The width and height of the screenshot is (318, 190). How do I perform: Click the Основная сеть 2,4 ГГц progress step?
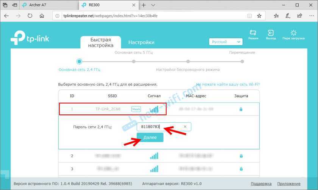[79, 62]
